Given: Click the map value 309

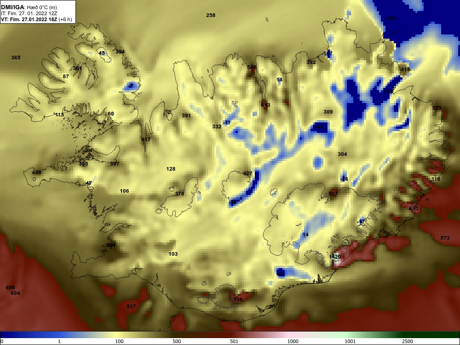Looking at the screenshot, I should (x=328, y=112).
